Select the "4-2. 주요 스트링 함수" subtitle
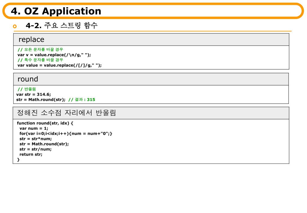 pyautogui.click(x=62, y=26)
